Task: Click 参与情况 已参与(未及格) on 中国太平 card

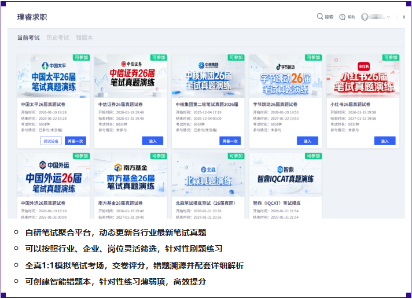Action: pos(42,130)
